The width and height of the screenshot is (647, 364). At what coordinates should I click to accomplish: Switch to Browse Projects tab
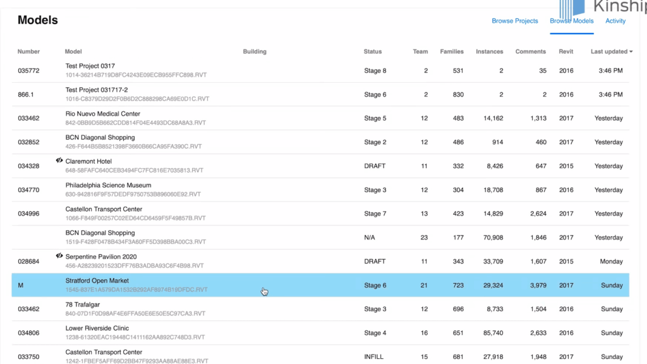[514, 21]
